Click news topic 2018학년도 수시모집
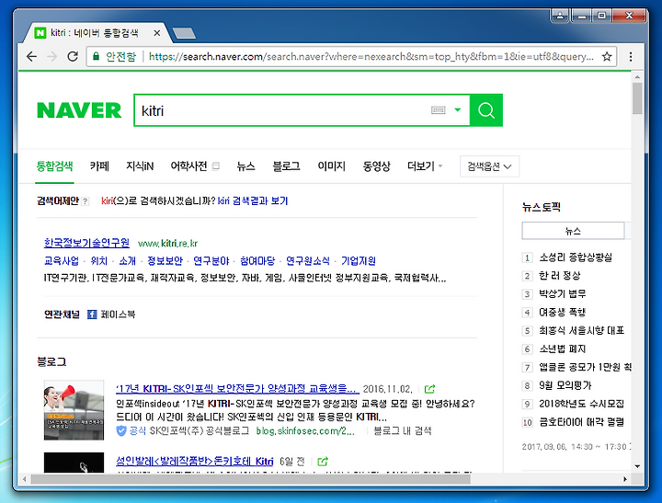The width and height of the screenshot is (662, 503). pyautogui.click(x=581, y=404)
